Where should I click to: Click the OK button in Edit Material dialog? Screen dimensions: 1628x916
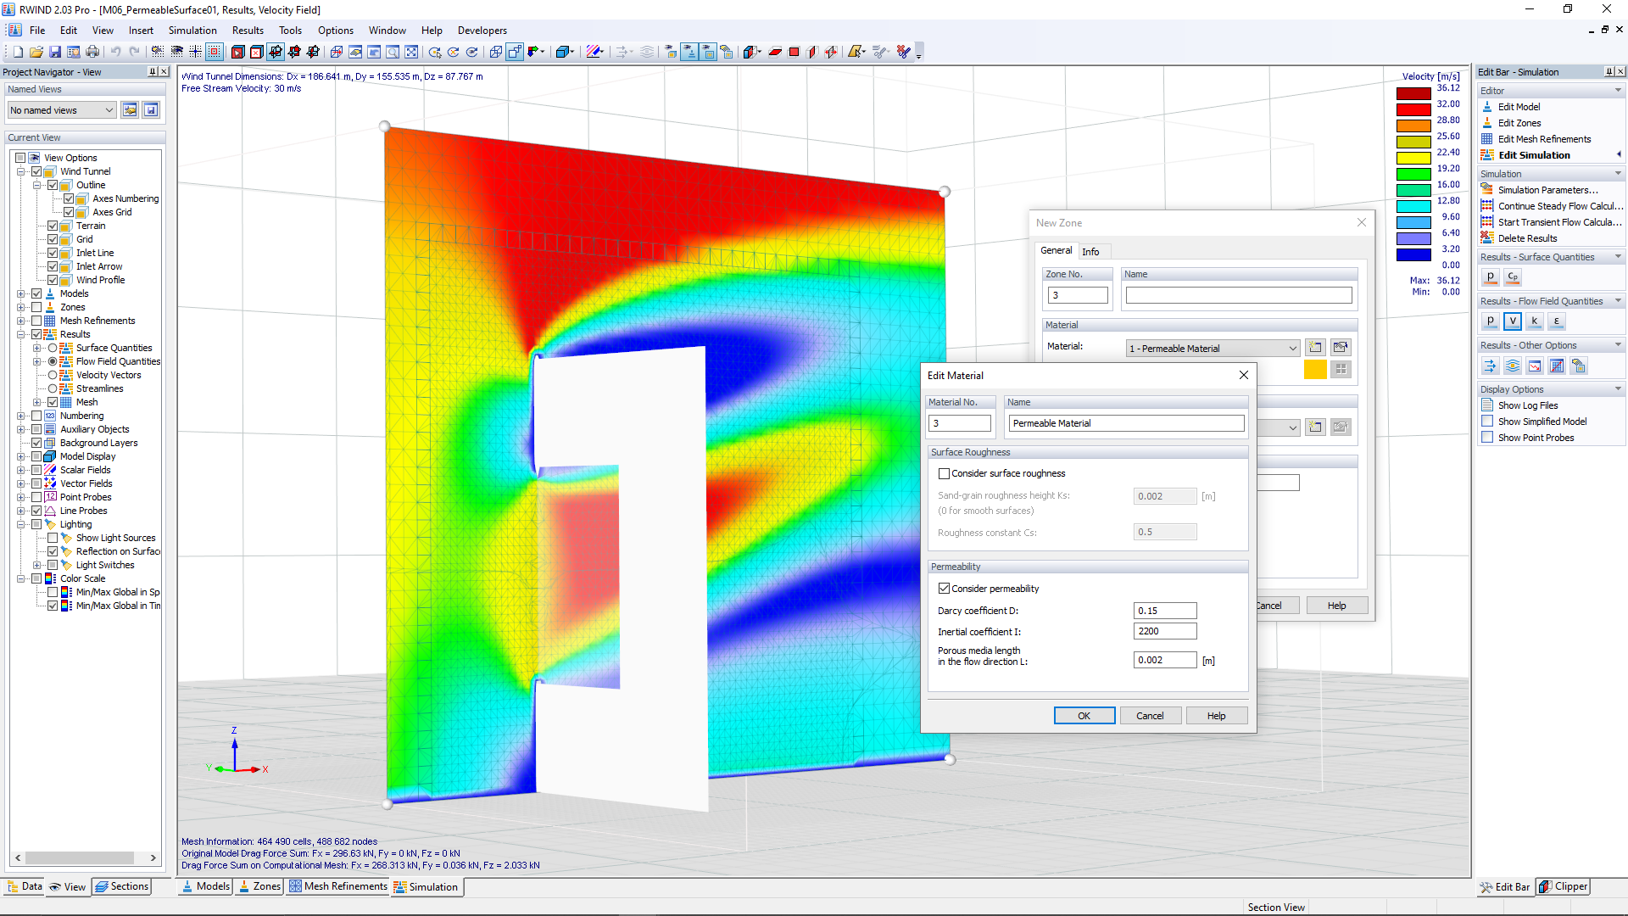pos(1082,715)
